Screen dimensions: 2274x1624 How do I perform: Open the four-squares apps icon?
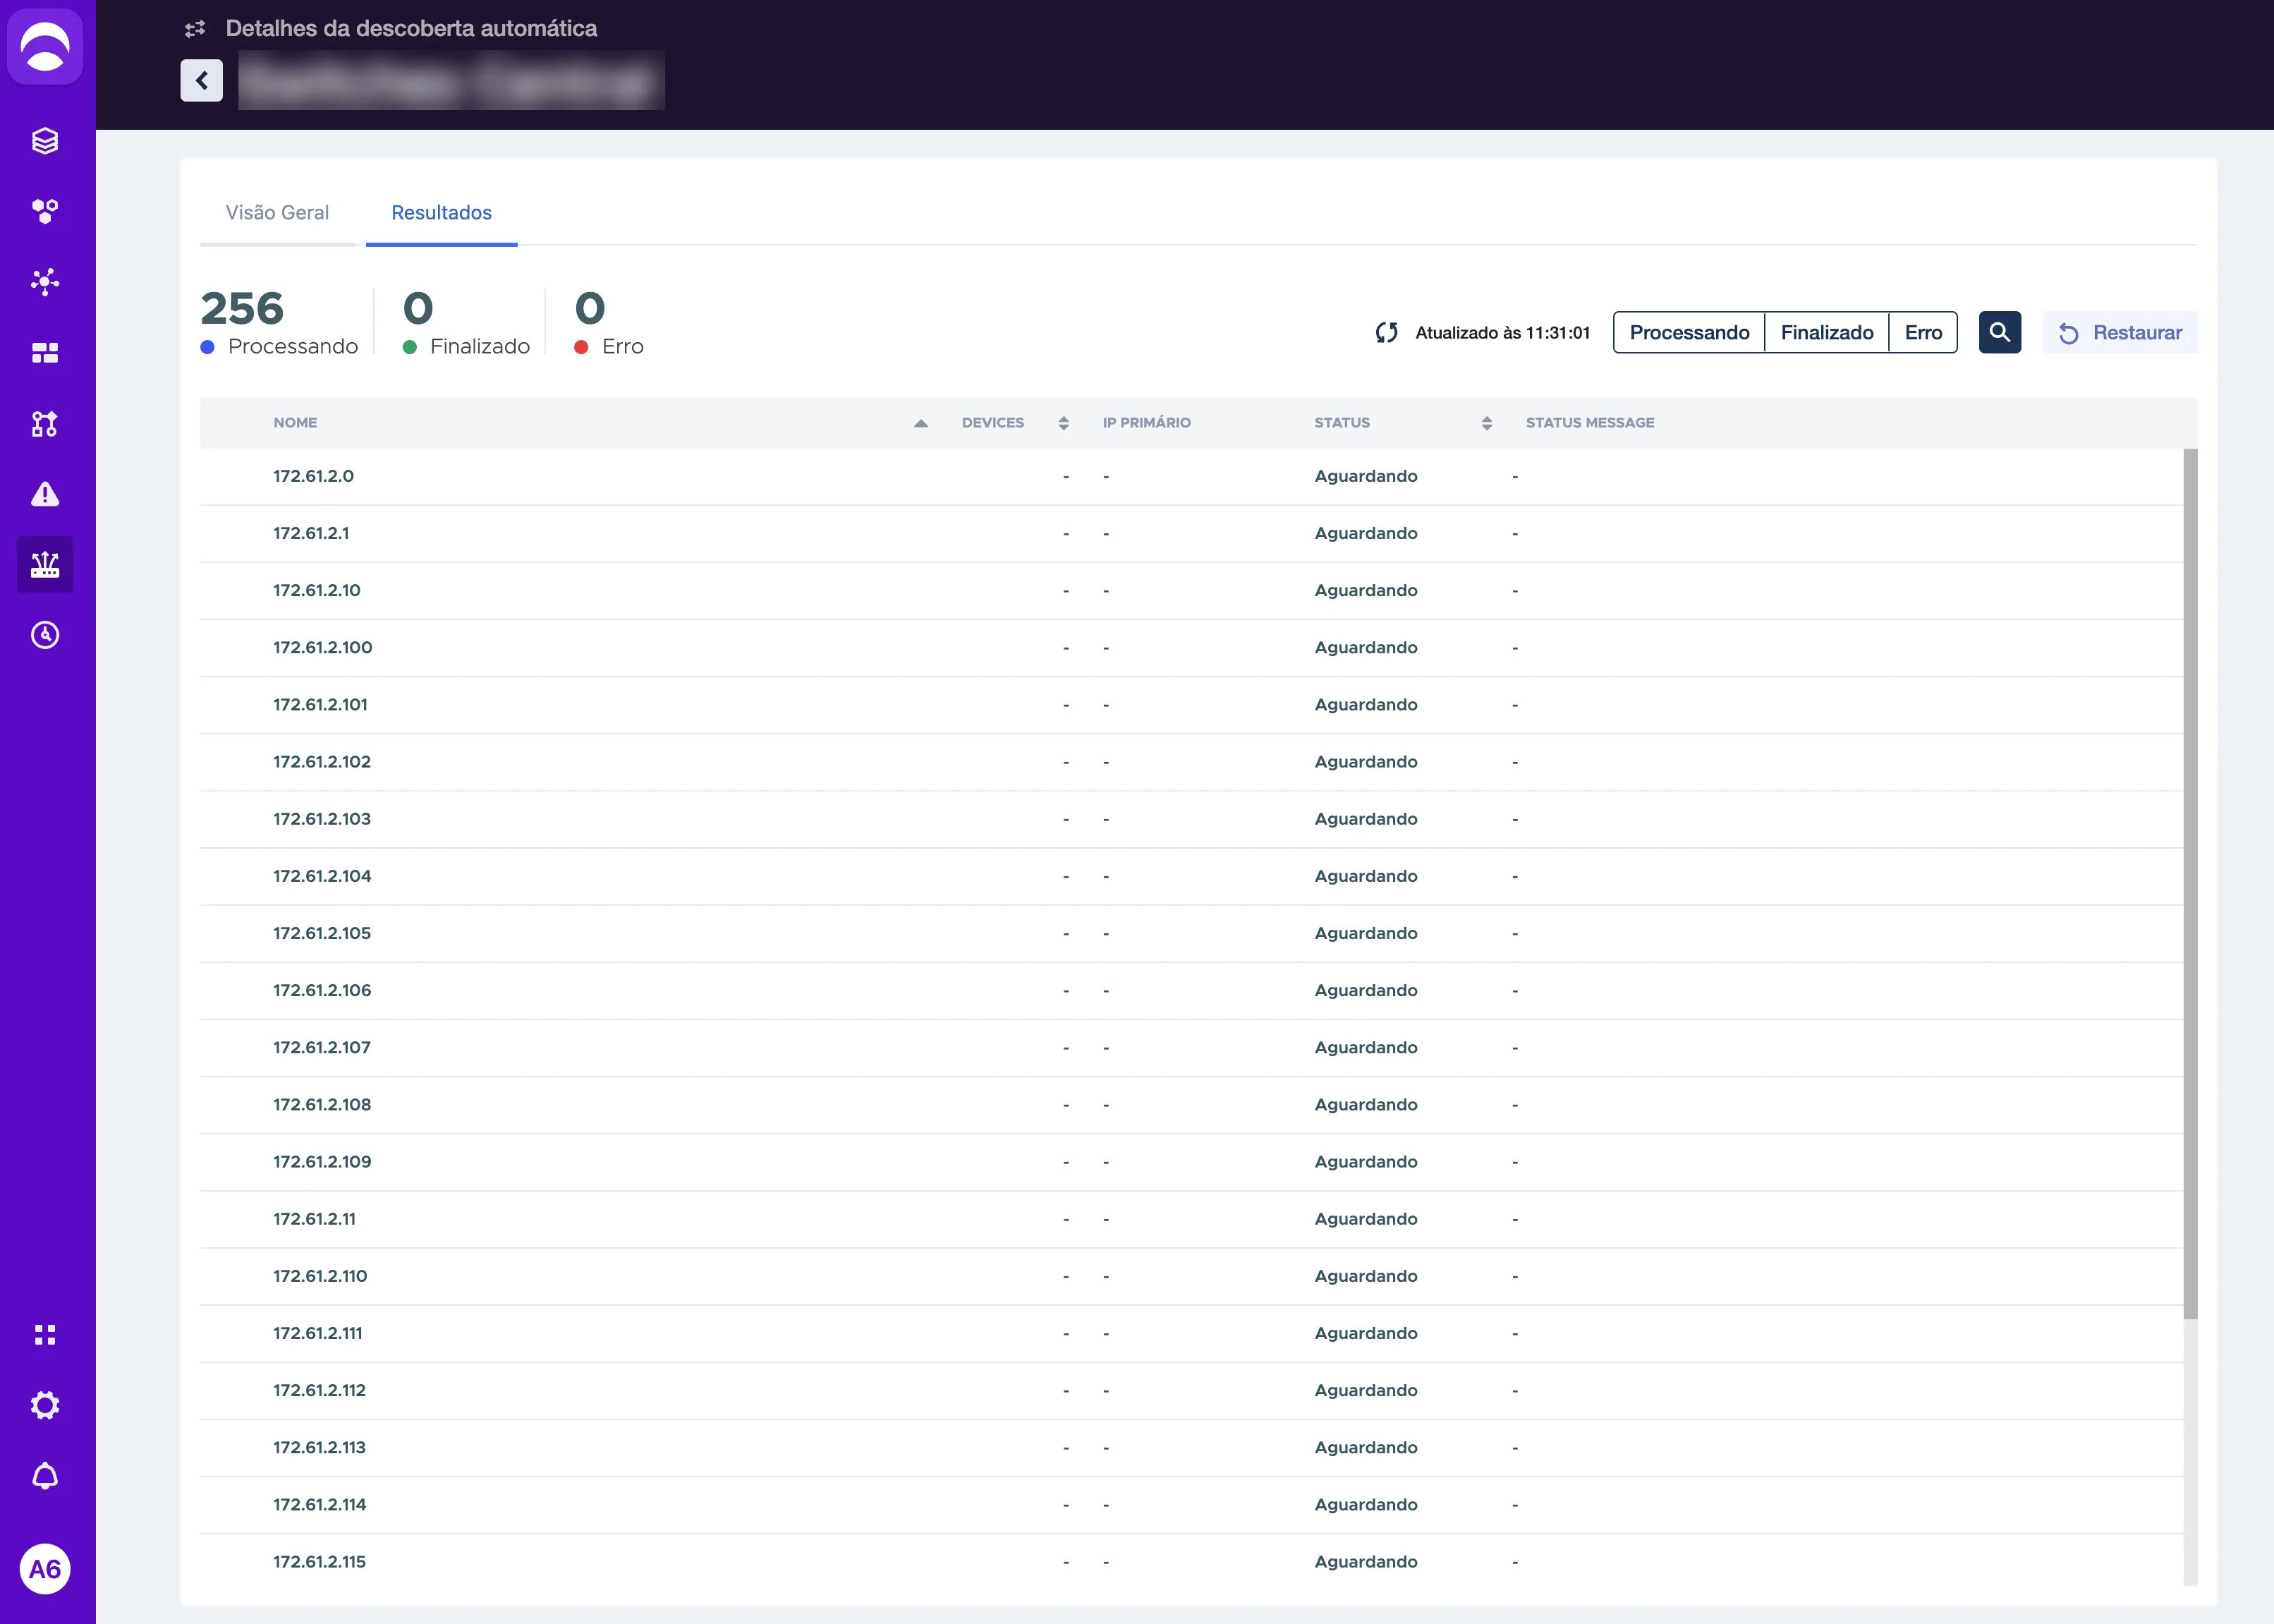coord(45,1335)
